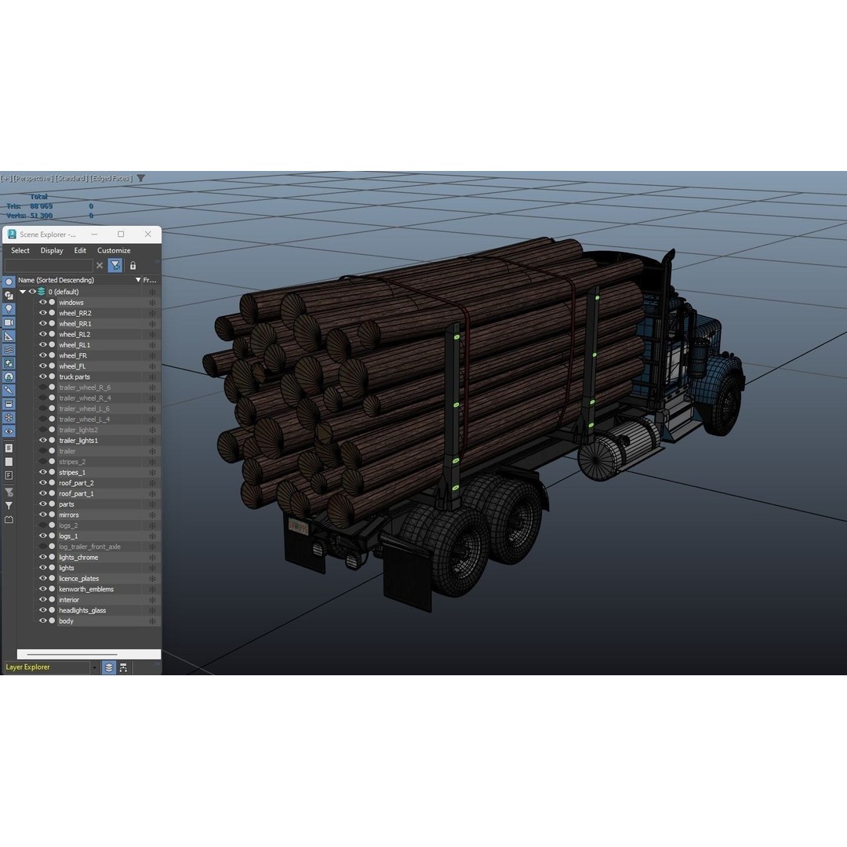Screen dimensions: 847x847
Task: Toggle the Display Lights filter icon
Action: tap(9, 308)
